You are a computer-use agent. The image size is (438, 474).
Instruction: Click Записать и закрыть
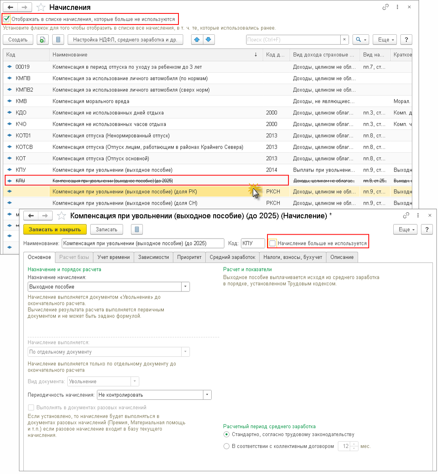55,229
